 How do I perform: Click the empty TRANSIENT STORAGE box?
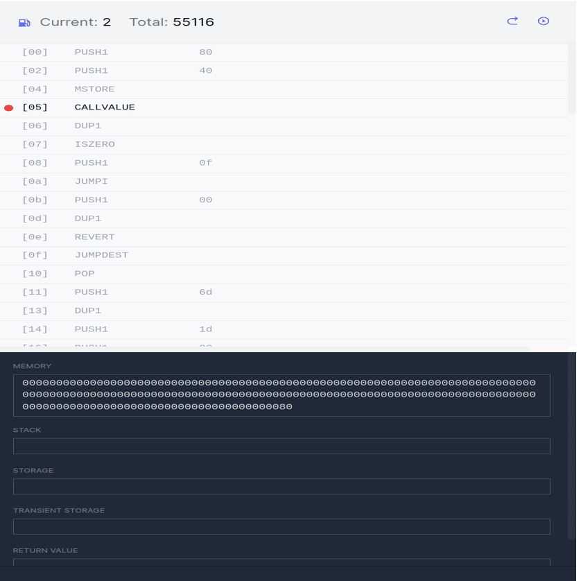281,526
